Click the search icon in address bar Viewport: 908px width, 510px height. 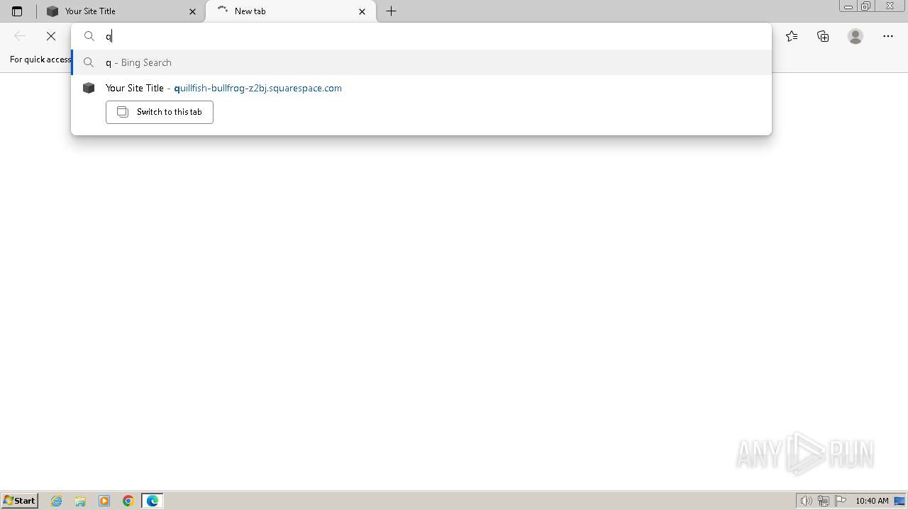89,36
